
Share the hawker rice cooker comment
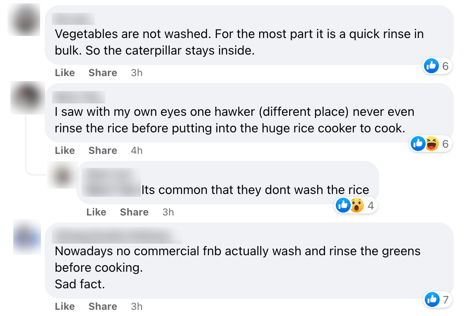point(103,151)
